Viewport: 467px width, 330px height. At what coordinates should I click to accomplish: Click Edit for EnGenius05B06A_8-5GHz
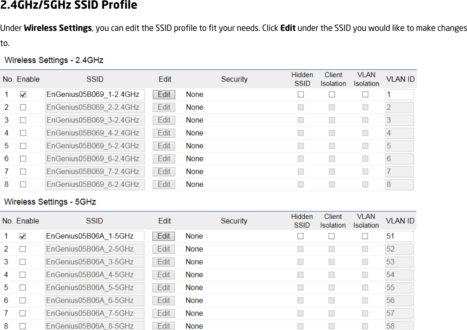[164, 326]
